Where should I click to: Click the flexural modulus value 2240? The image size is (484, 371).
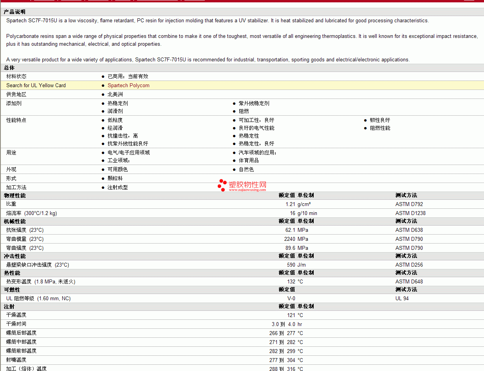pyautogui.click(x=290, y=239)
